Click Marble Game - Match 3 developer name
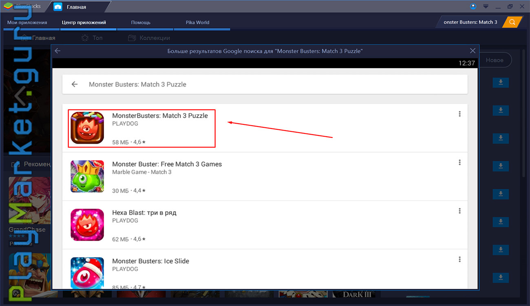 pos(142,172)
